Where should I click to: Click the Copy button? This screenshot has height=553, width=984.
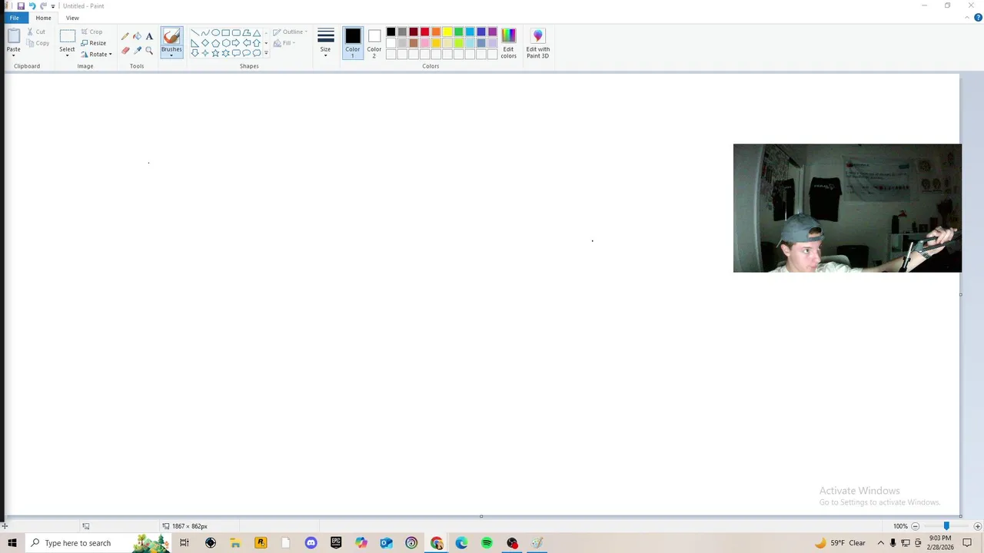(38, 43)
